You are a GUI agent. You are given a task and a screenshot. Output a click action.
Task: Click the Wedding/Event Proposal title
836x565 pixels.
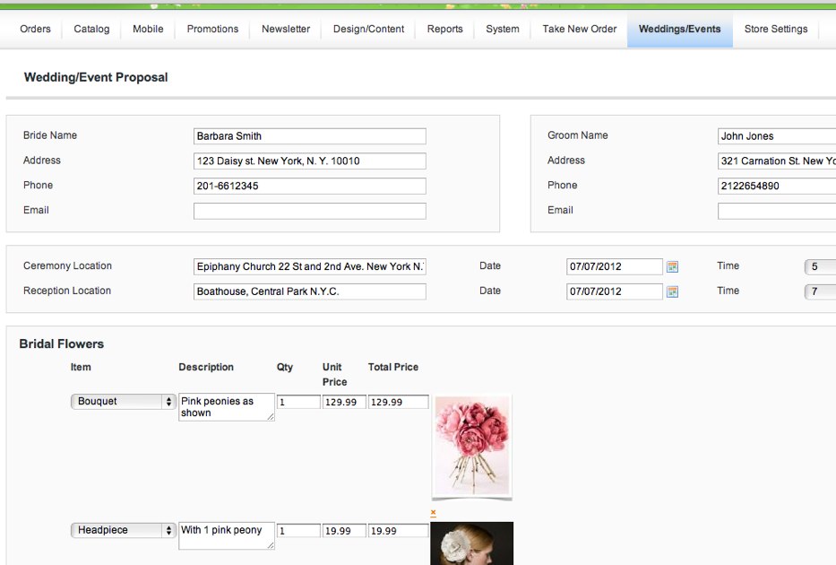click(96, 77)
